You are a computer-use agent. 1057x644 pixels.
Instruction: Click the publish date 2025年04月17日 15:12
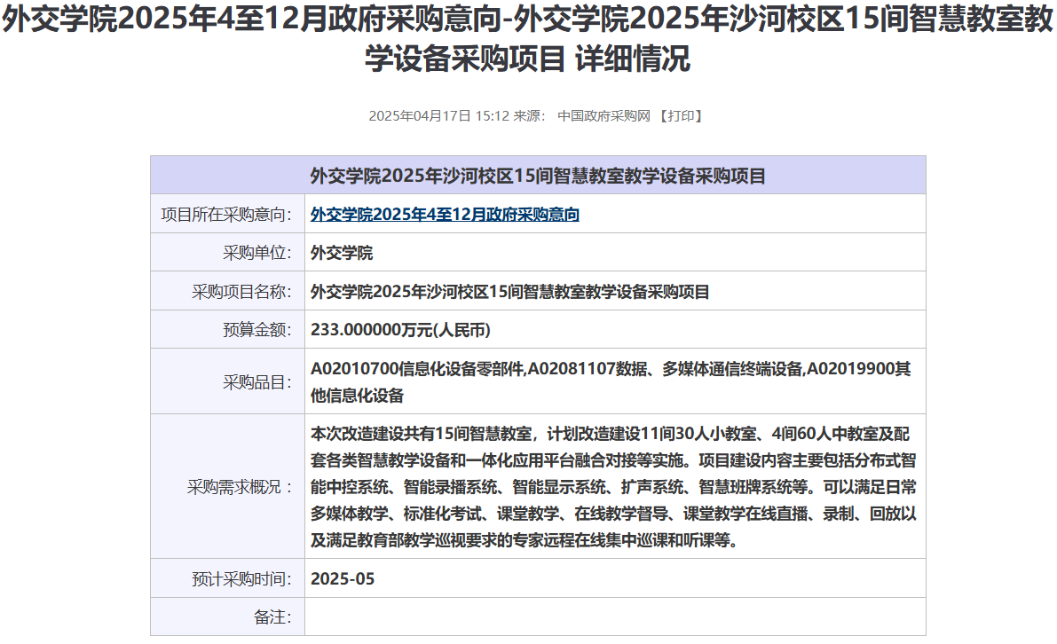coord(438,116)
